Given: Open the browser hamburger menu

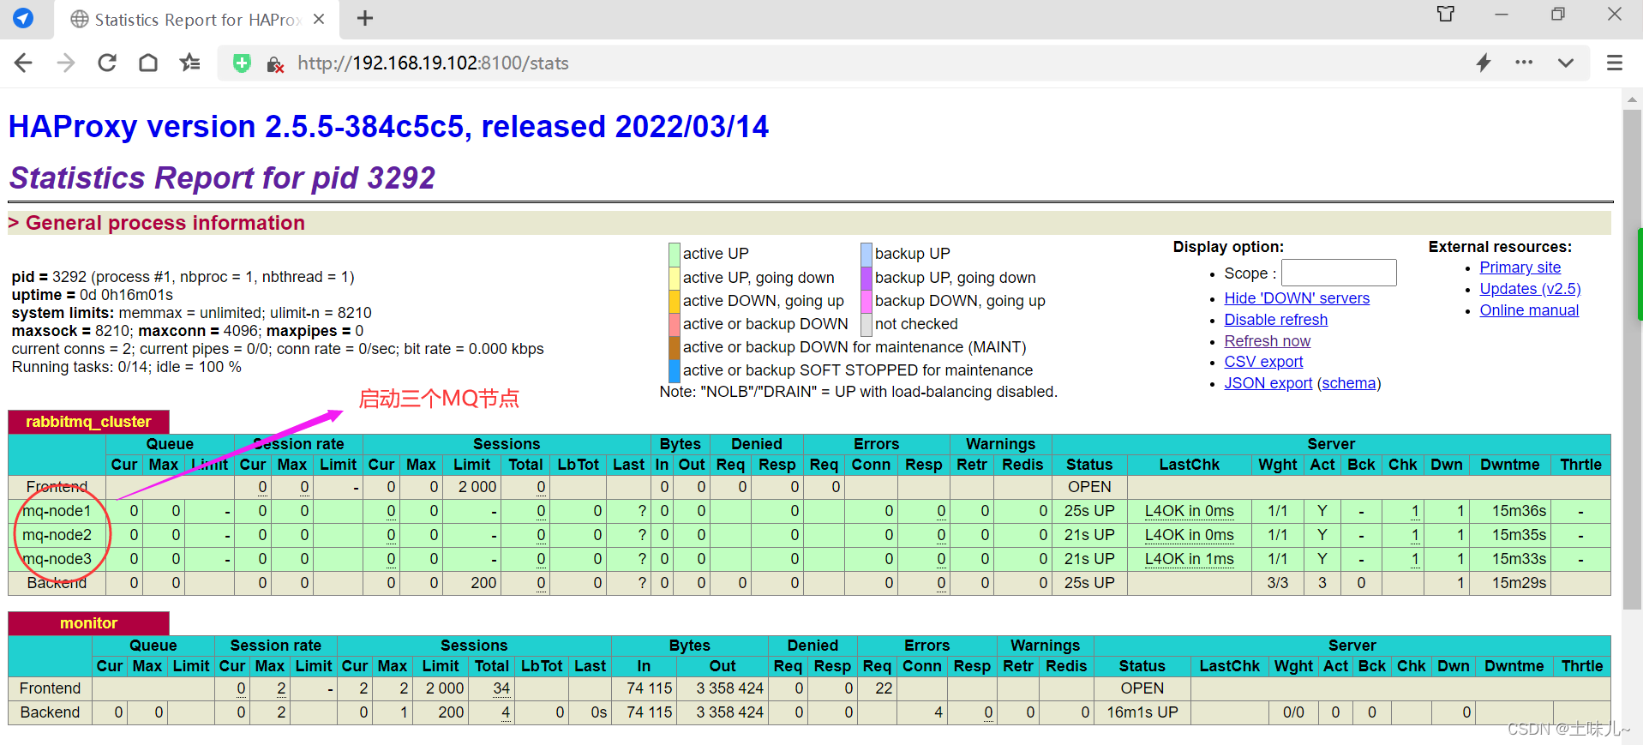Looking at the screenshot, I should click(x=1615, y=63).
